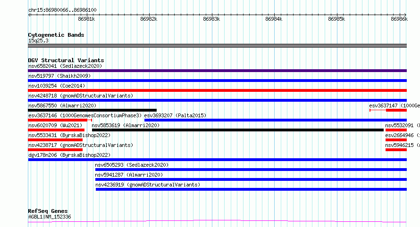Click the 86986k ruler position
The height and width of the screenshot is (227, 420).
tap(399, 19)
